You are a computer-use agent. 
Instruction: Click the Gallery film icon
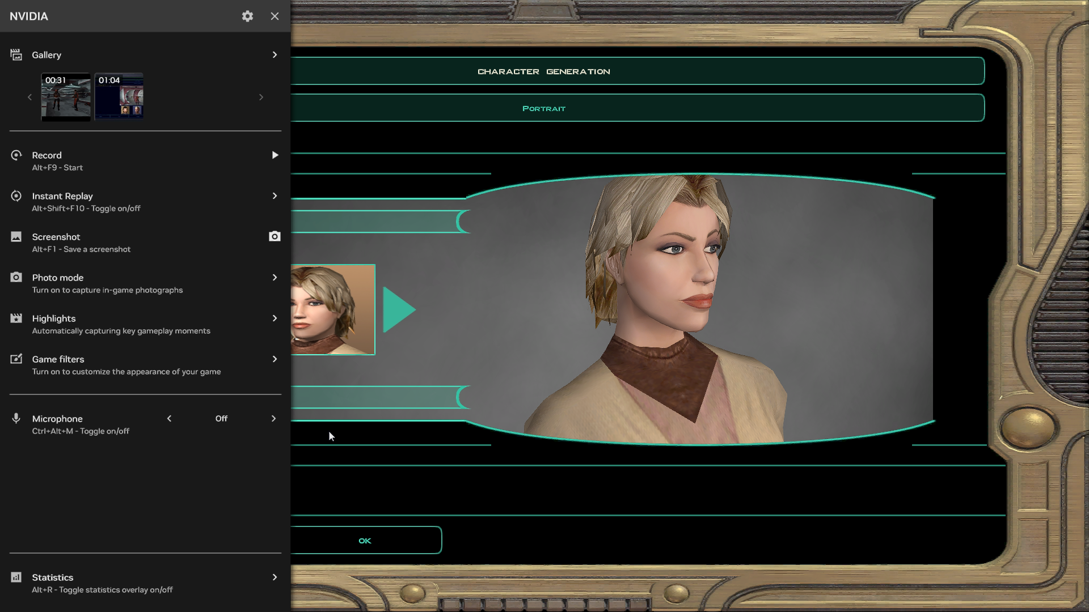(16, 54)
